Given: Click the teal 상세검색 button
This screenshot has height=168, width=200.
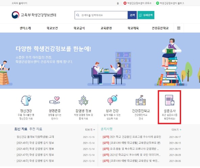Looking at the screenshot, I should (146, 15).
